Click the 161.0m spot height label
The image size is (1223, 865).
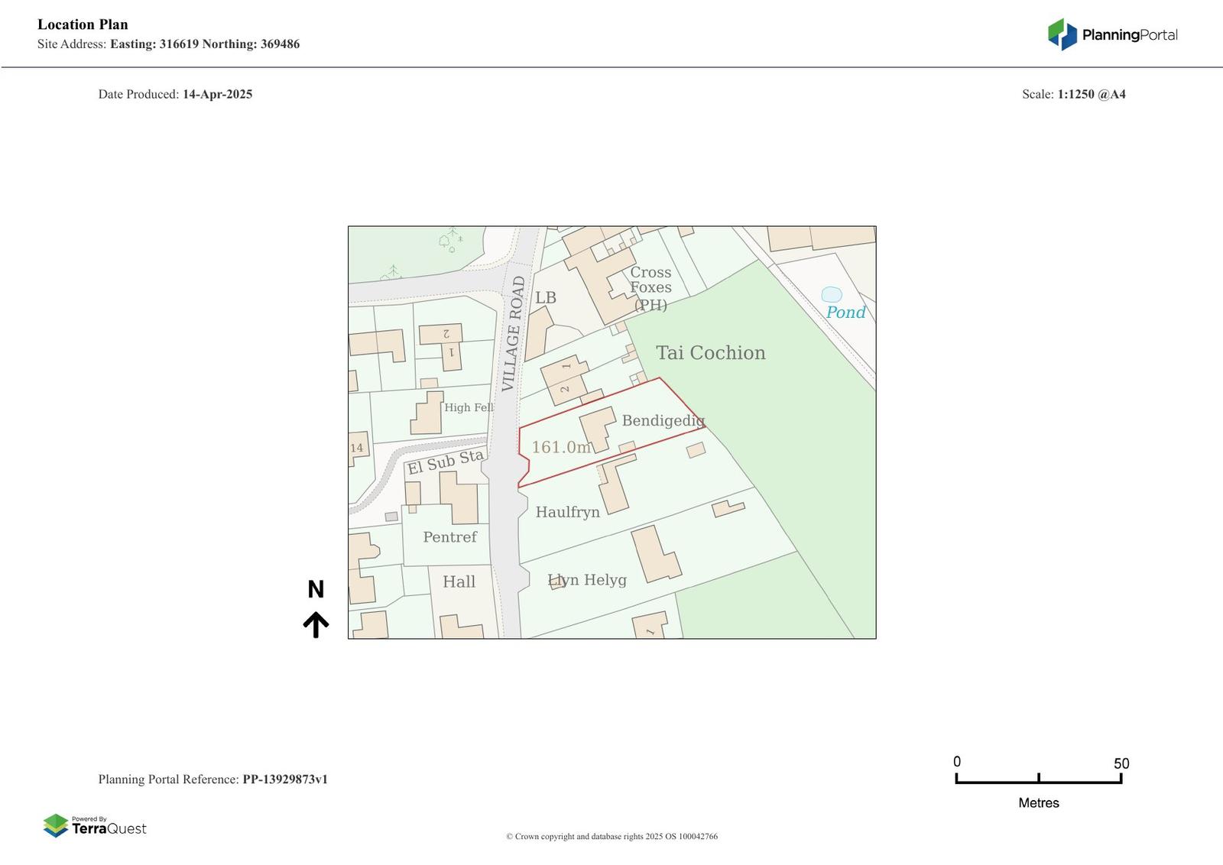561,447
